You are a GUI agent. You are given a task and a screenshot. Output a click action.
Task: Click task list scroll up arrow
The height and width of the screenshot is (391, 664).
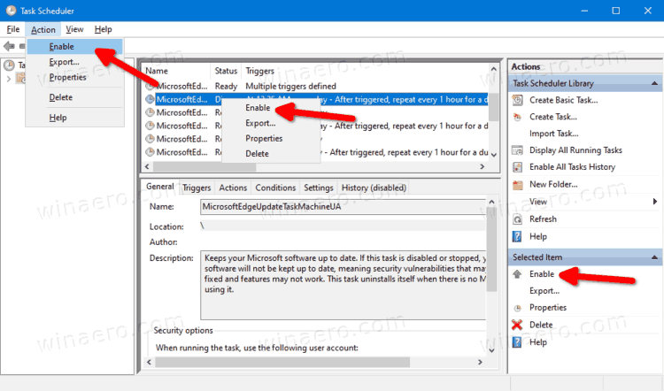[x=494, y=69]
